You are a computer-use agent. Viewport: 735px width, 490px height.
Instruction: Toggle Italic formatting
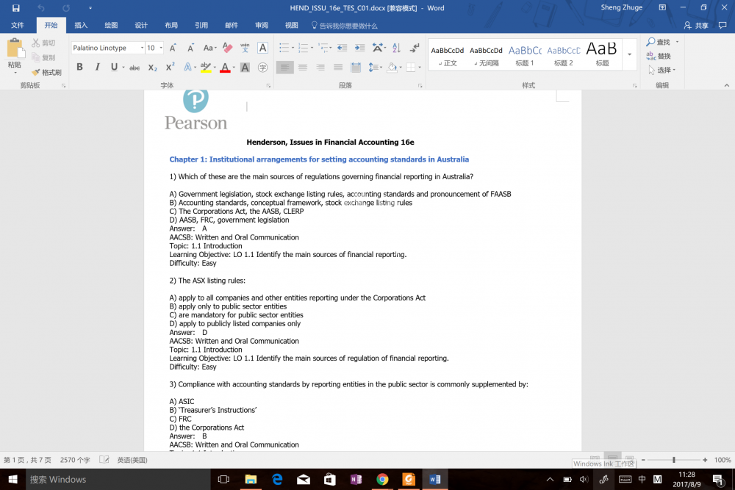tap(97, 68)
